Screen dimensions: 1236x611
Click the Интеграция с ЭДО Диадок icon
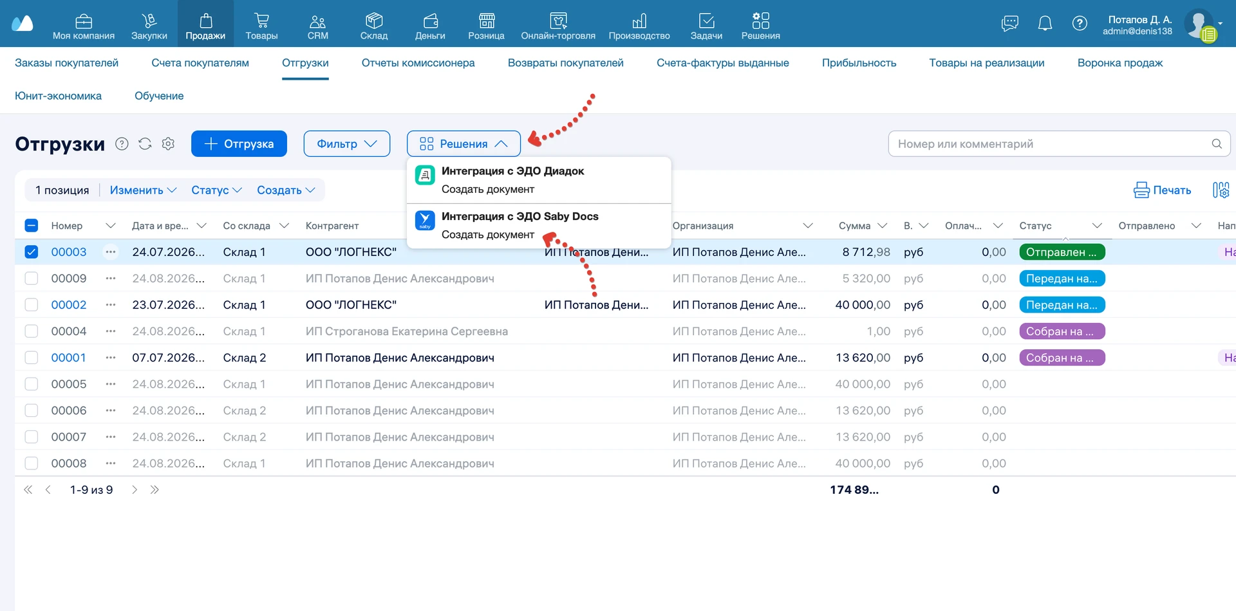[425, 175]
